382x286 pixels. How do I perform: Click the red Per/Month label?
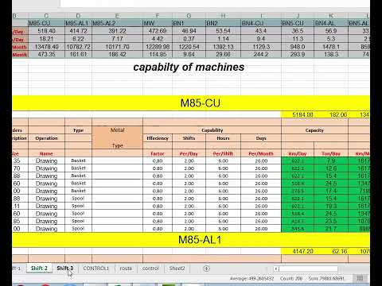(261, 153)
